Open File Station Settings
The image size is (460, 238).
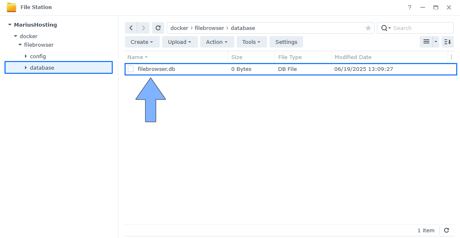tap(286, 42)
